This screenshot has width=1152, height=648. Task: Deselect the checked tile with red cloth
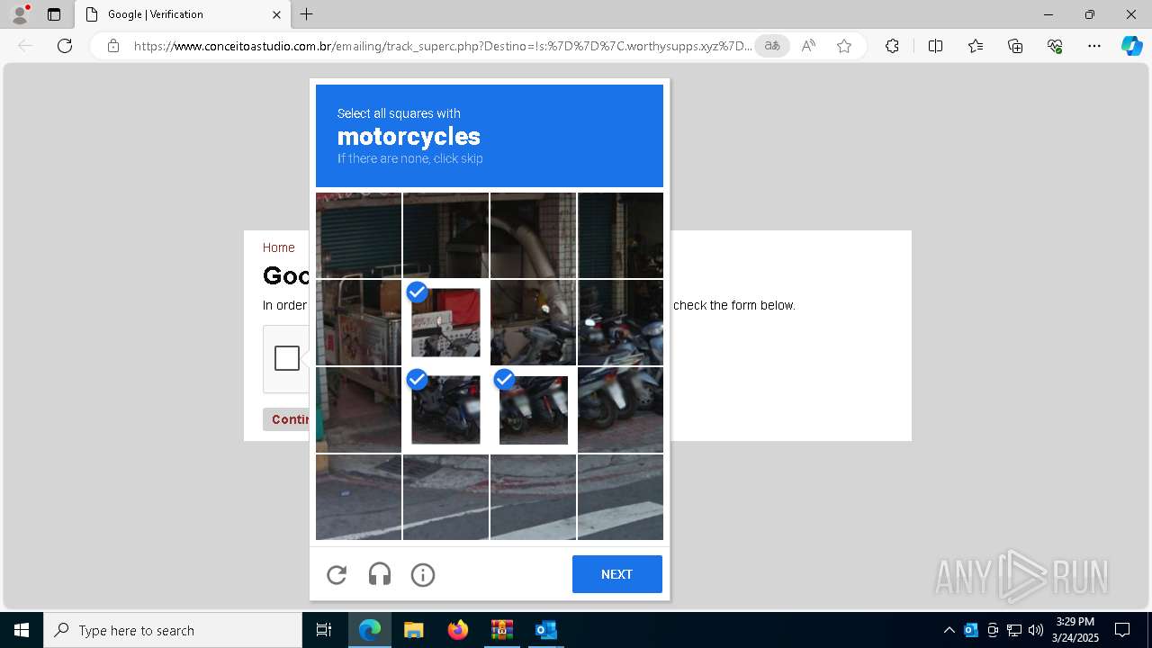coord(445,322)
